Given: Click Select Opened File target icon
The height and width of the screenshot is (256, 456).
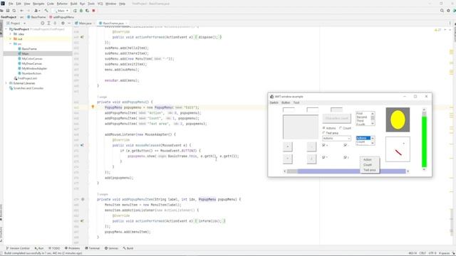Looking at the screenshot, I should click(43, 23).
